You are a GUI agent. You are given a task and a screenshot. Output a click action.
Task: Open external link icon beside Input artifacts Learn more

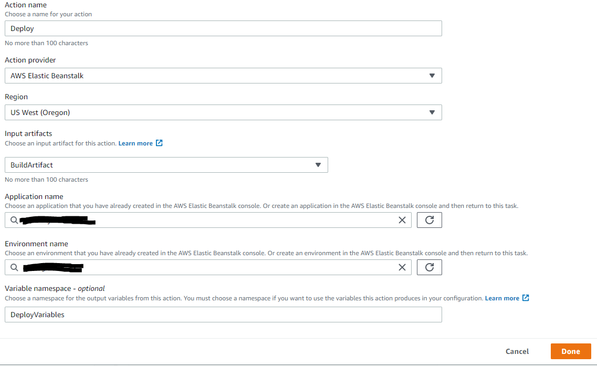[x=159, y=143]
